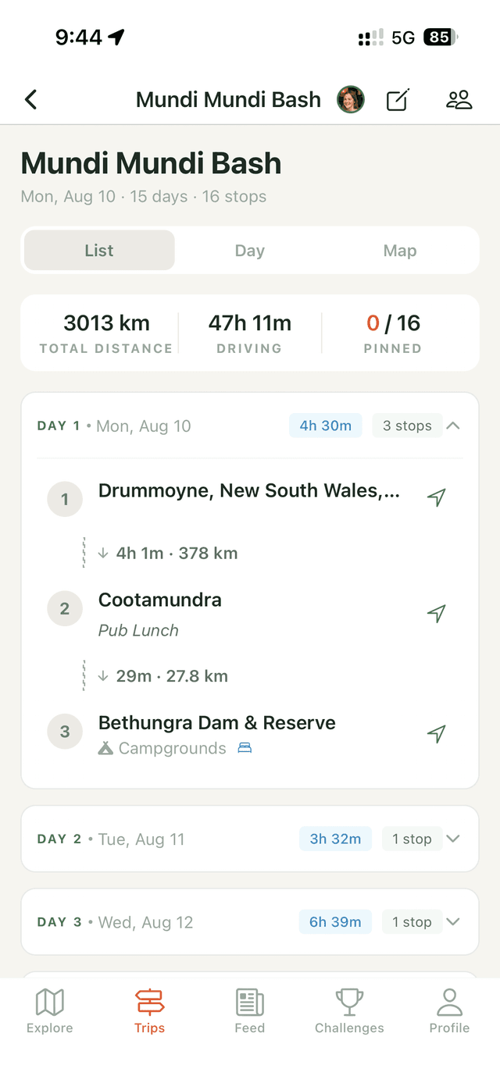Viewport: 500px width, 1083px height.
Task: Tap navigate arrow for Bethungra Dam & Reserve
Action: pyautogui.click(x=437, y=733)
